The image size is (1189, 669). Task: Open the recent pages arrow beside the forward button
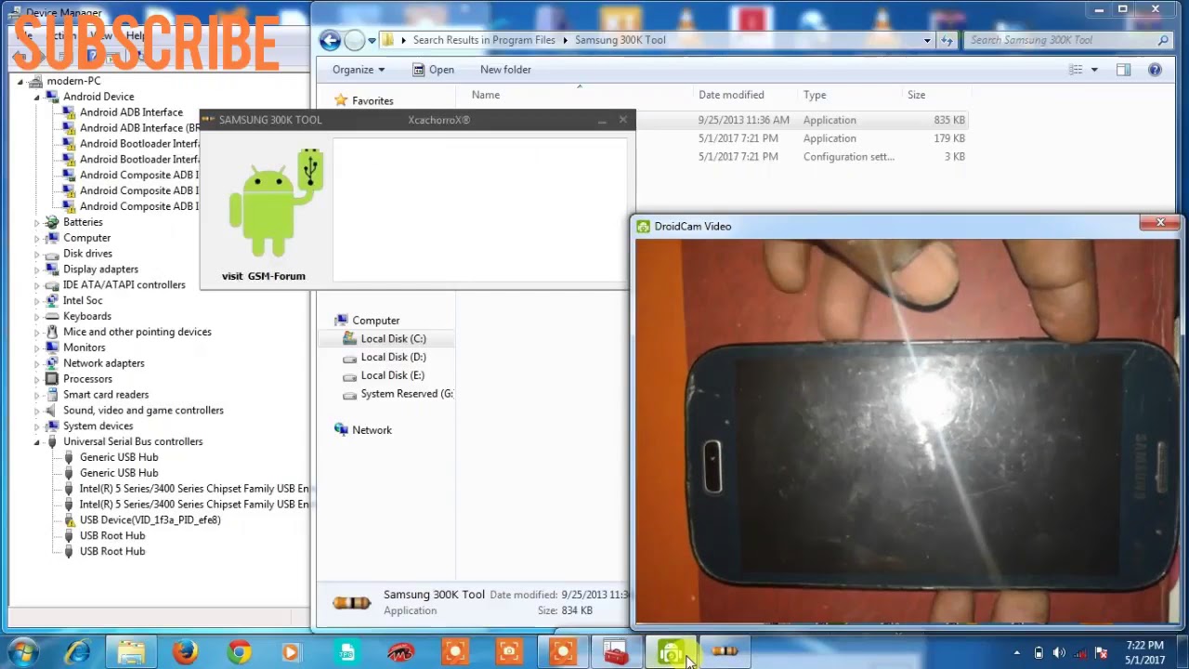pos(372,40)
